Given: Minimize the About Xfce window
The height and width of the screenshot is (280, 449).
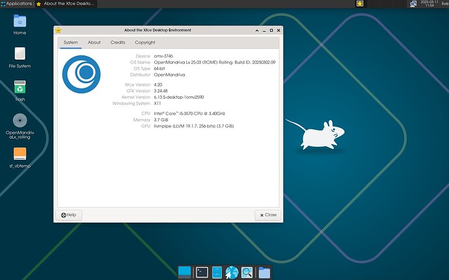Looking at the screenshot, I should pos(264,31).
